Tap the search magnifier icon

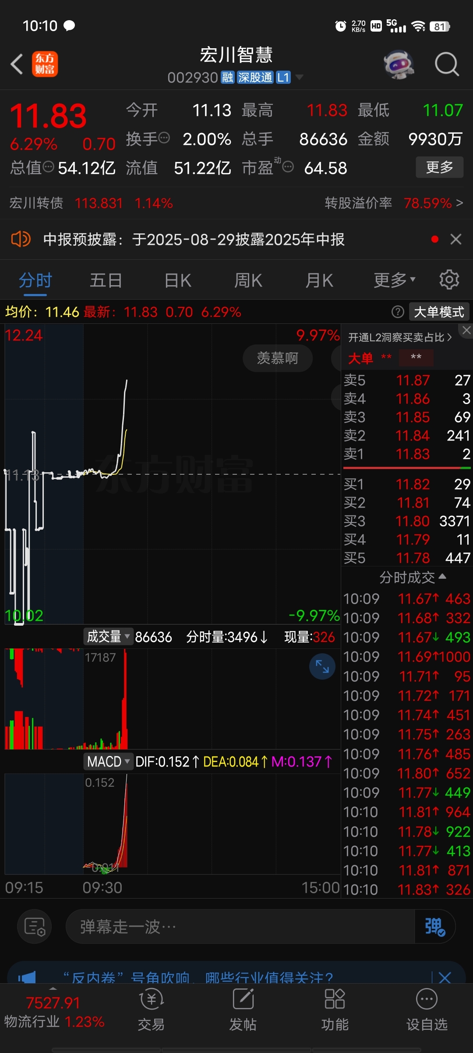(447, 64)
